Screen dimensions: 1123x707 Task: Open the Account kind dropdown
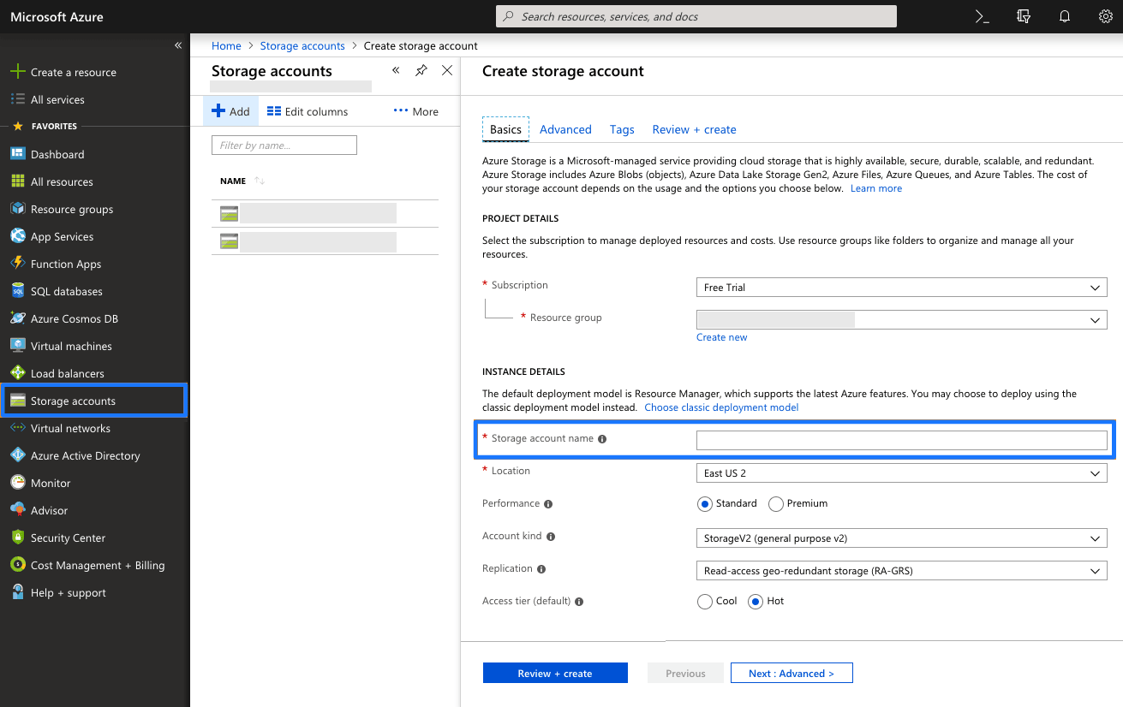(901, 538)
